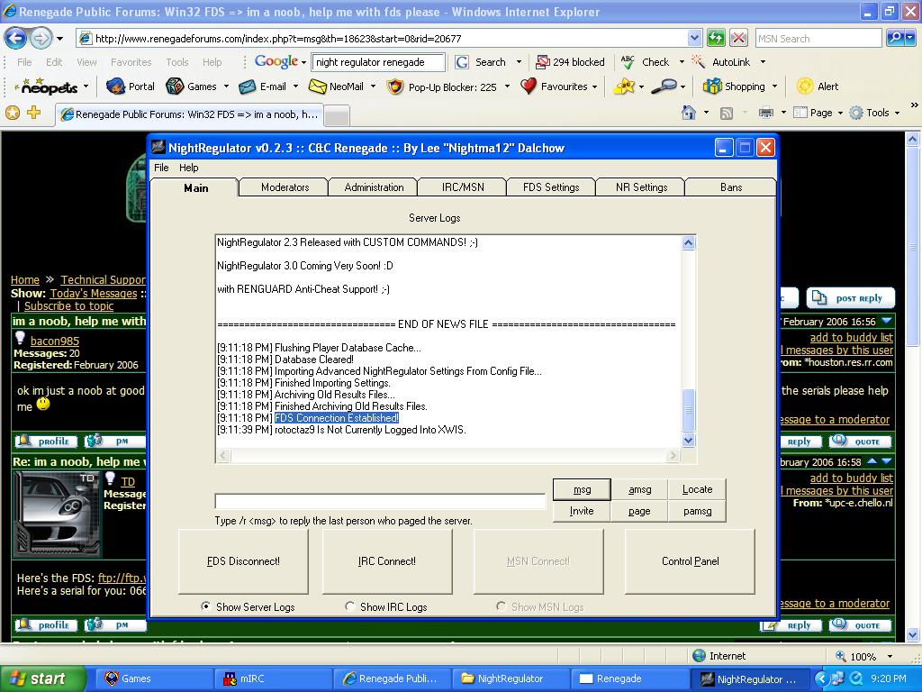The image size is (922, 692).
Task: Click the Shopping gift icon
Action: [x=712, y=86]
